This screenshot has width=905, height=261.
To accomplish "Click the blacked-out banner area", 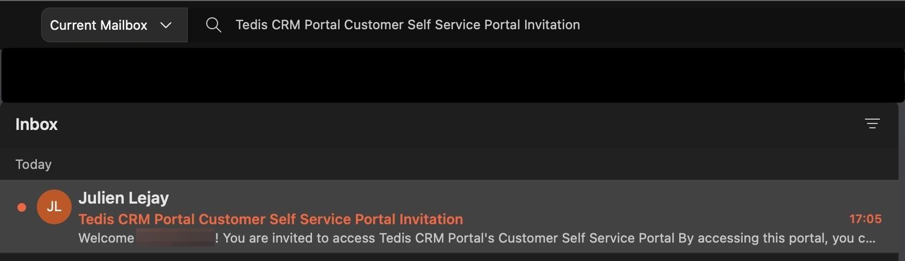I will click(x=452, y=75).
